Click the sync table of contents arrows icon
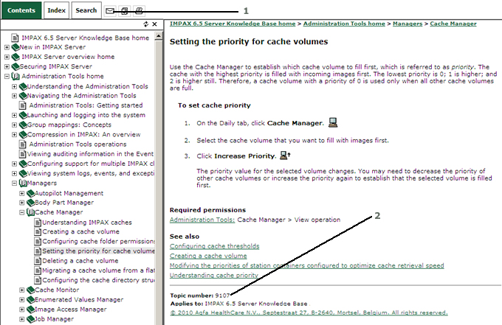The image size is (502, 325). tap(146, 24)
